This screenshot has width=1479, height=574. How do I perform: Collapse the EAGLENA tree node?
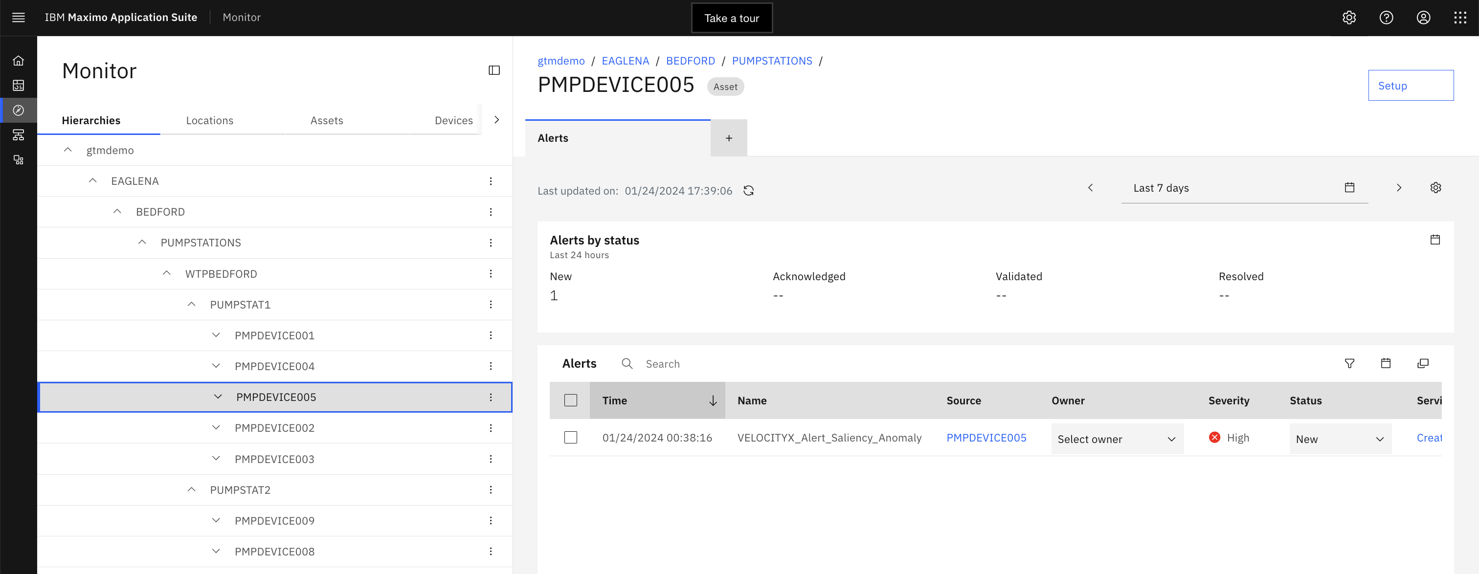coord(92,181)
